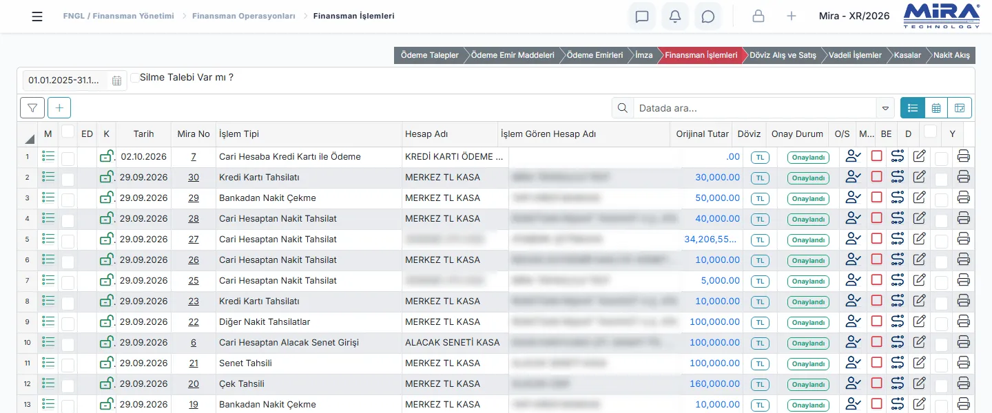Image resolution: width=992 pixels, height=413 pixels.
Task: Toggle Silme Talebi Var mı checkbox
Action: (x=135, y=78)
